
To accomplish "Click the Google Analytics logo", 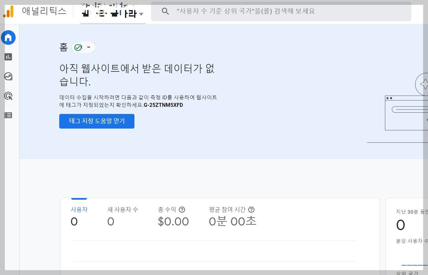I will (8, 11).
